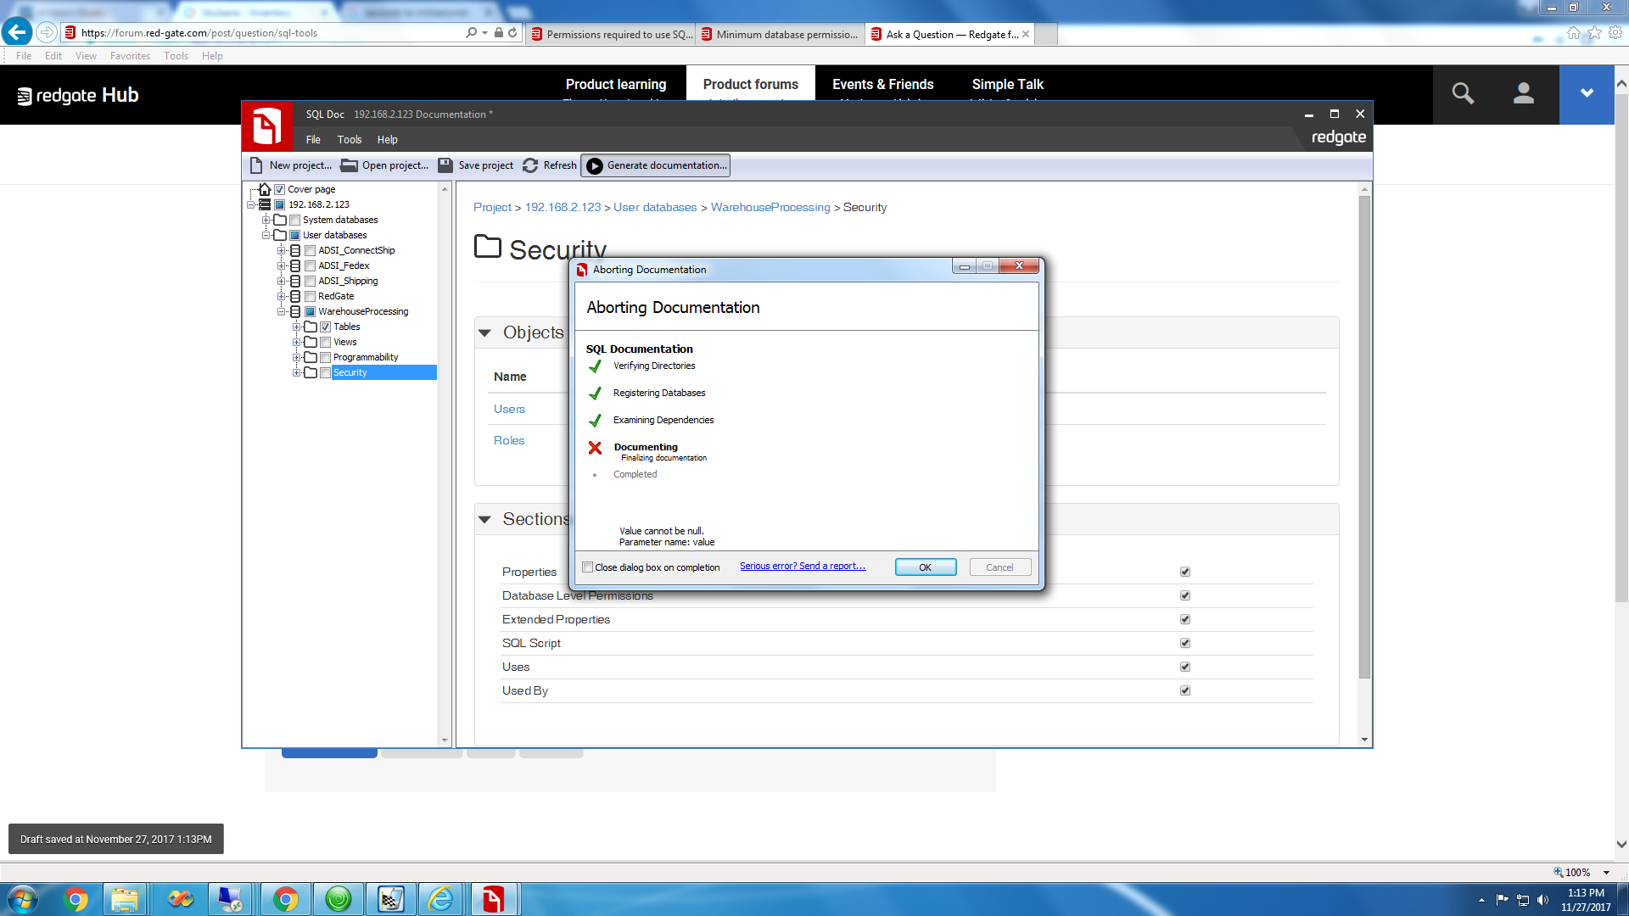Click the 192.168.2.123 server icon in tree
Viewport: 1629px width, 916px height.
click(265, 204)
